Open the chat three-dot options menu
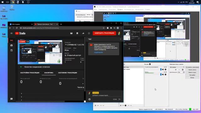 click(120, 39)
